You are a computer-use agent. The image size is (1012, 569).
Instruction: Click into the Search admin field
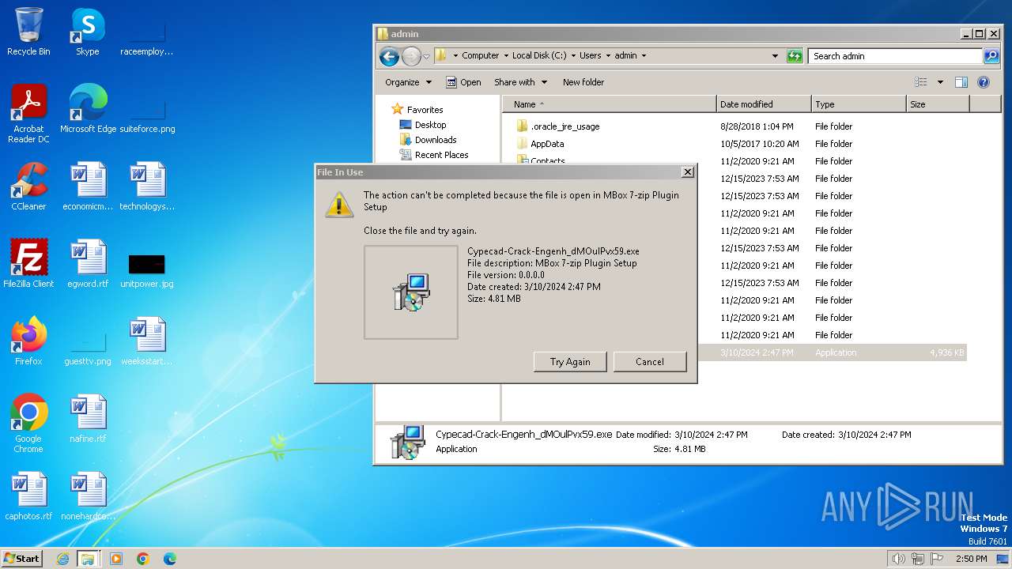pyautogui.click(x=895, y=56)
